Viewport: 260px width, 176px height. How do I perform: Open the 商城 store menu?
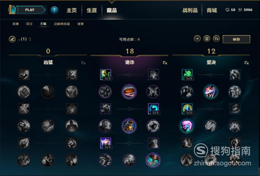(212, 10)
